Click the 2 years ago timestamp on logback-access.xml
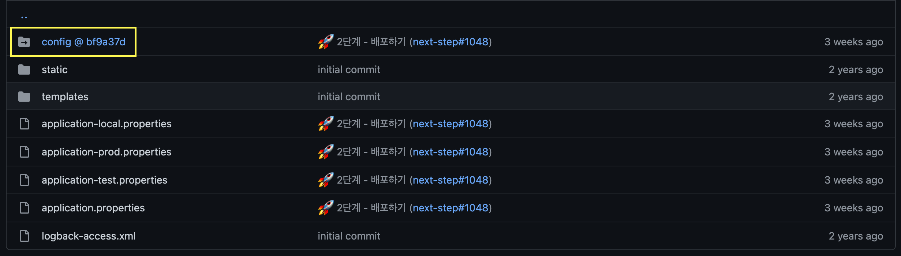The image size is (901, 256). 856,236
